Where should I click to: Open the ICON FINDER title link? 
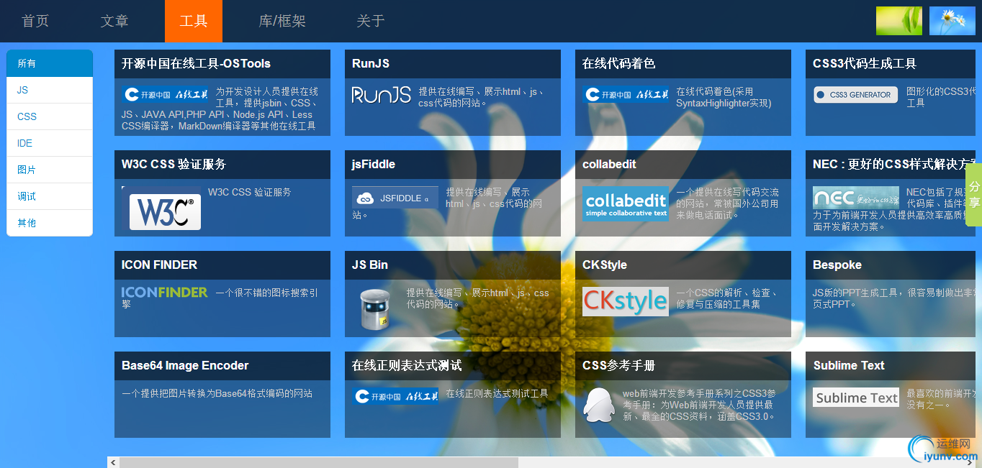coord(159,265)
